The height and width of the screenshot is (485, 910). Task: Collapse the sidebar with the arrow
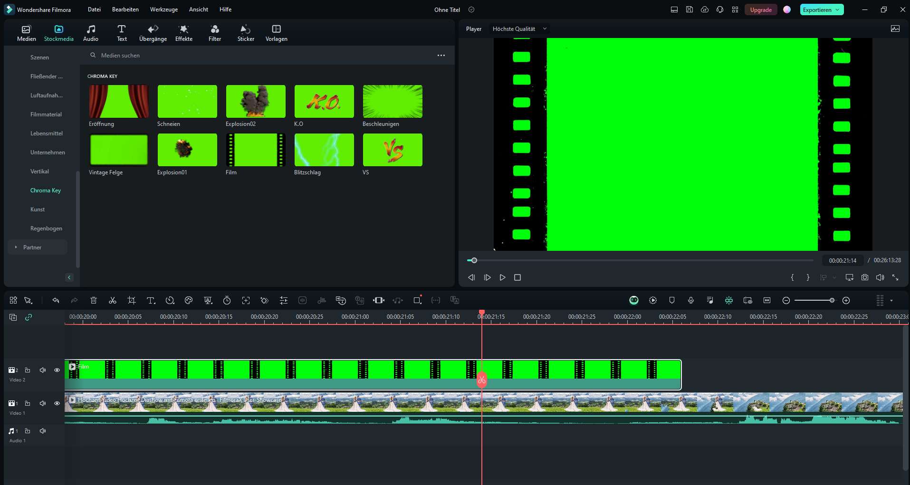69,277
